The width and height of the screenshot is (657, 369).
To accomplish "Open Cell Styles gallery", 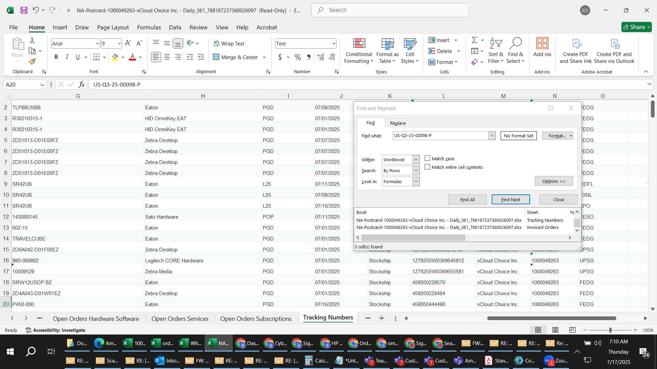I will pyautogui.click(x=410, y=51).
